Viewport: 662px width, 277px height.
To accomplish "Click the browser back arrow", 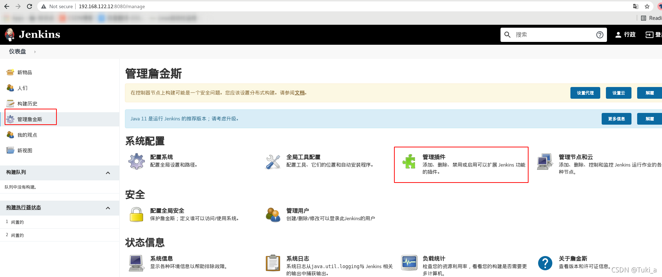I will tap(7, 6).
